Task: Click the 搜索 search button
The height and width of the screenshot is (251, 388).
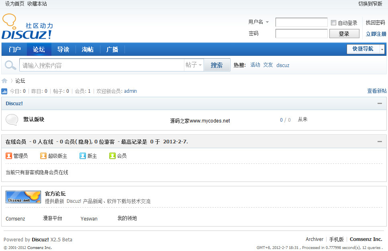Action: tap(217, 65)
